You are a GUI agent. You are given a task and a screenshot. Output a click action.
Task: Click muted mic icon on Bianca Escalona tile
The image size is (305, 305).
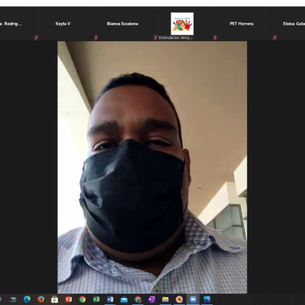[96, 37]
